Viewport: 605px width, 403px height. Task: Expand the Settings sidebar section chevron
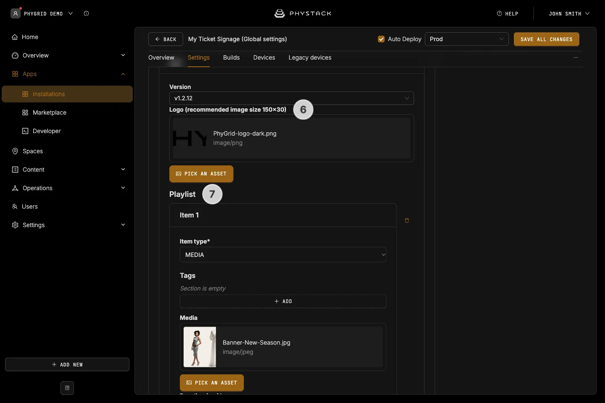(x=123, y=225)
